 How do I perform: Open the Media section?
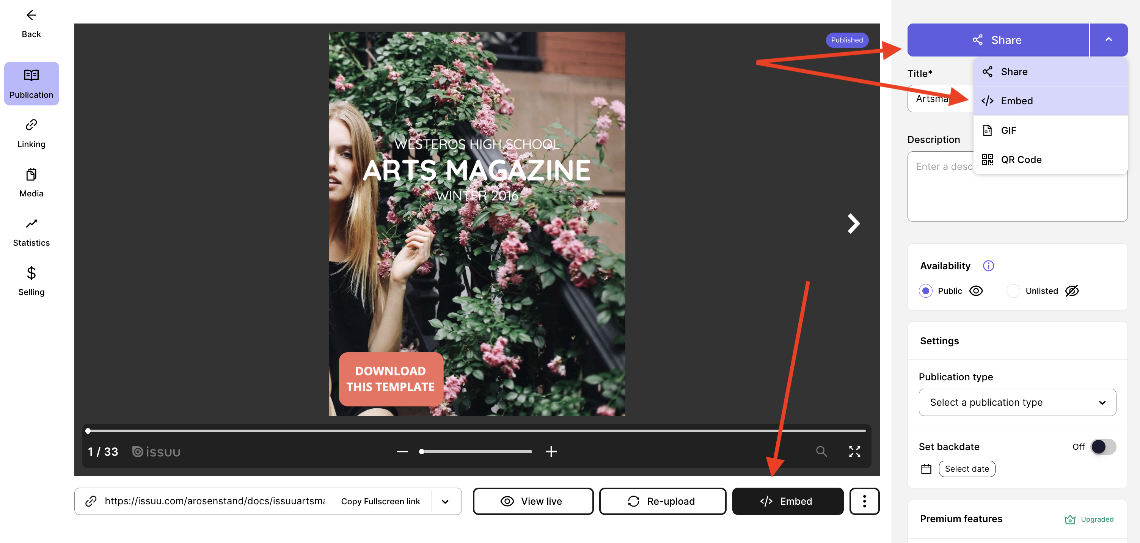pyautogui.click(x=31, y=182)
